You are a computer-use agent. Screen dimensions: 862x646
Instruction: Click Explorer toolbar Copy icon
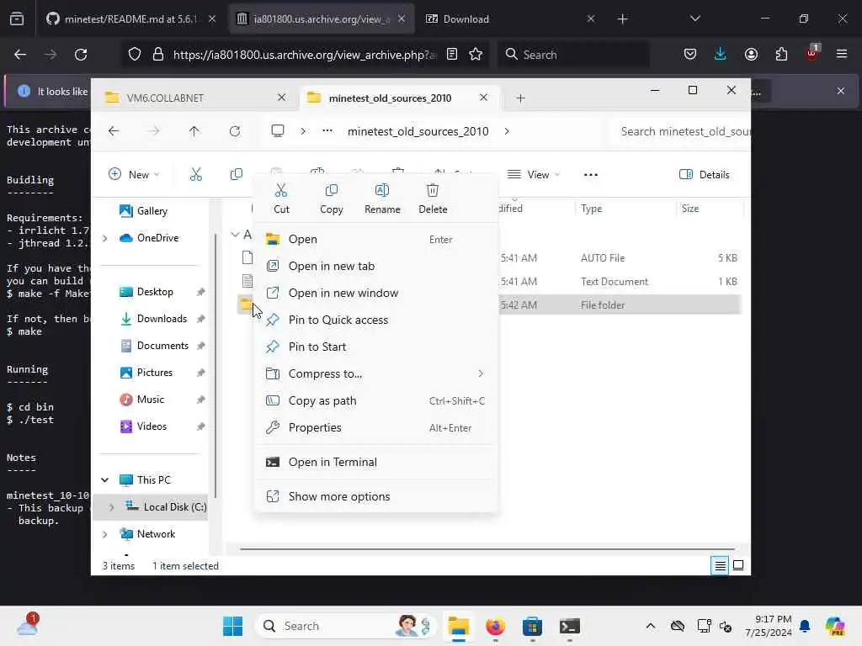click(x=237, y=175)
